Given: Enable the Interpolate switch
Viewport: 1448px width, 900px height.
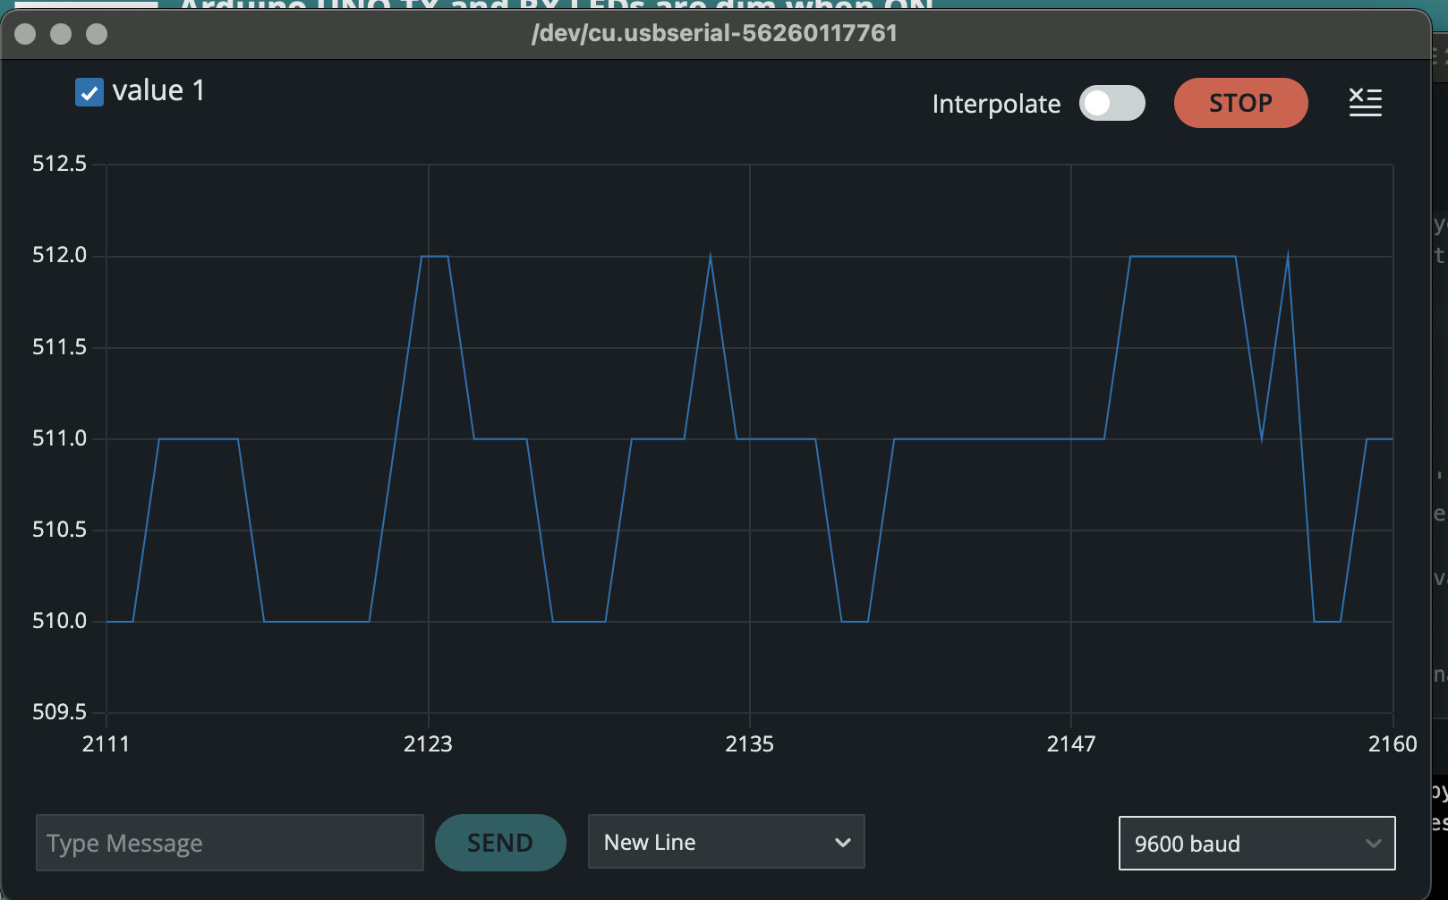Looking at the screenshot, I should click(1112, 103).
